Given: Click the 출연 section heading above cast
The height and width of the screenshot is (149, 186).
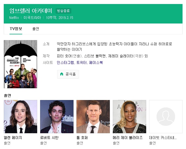Looking at the screenshot, I should 7,95.
